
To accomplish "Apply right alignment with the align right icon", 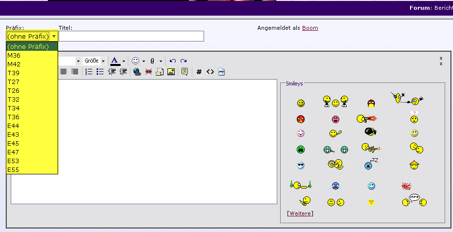I will (x=75, y=72).
